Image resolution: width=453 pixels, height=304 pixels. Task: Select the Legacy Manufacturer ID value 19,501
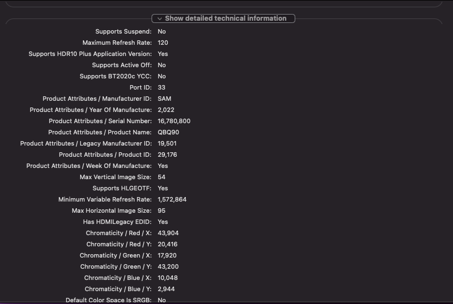coord(167,143)
